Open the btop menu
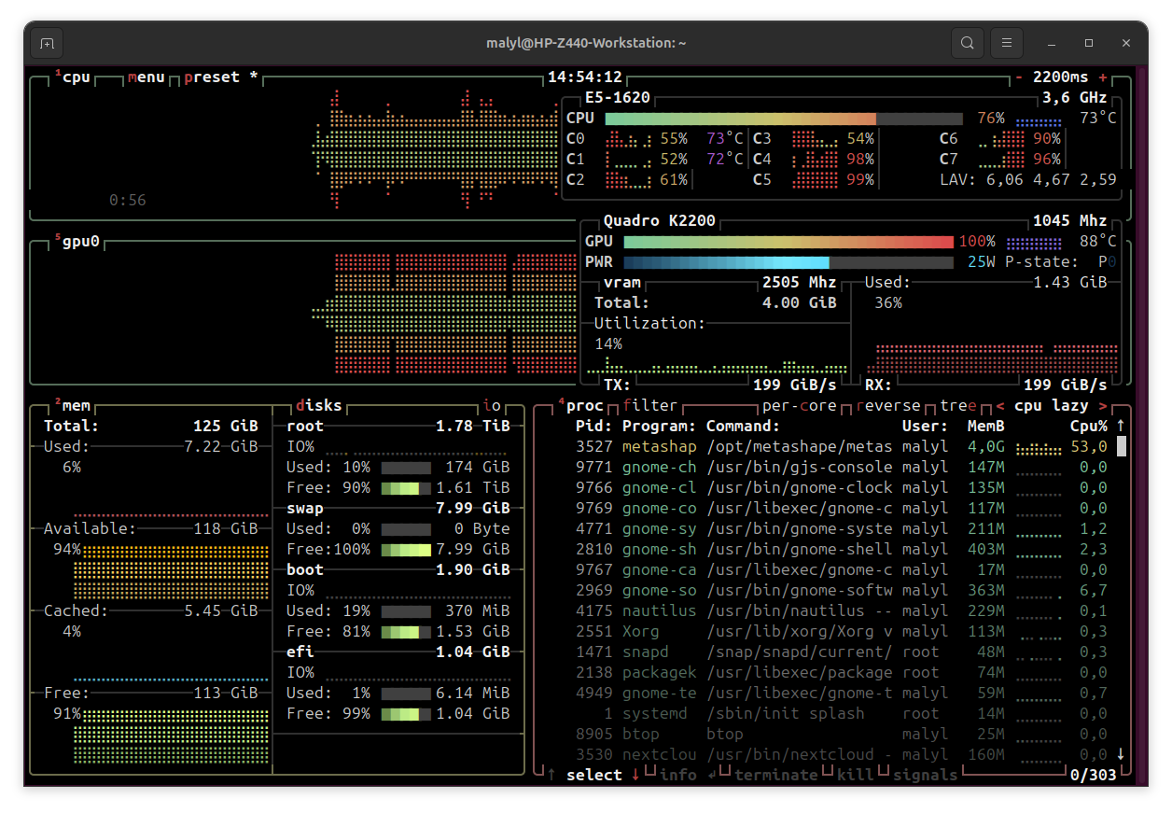 [x=146, y=77]
